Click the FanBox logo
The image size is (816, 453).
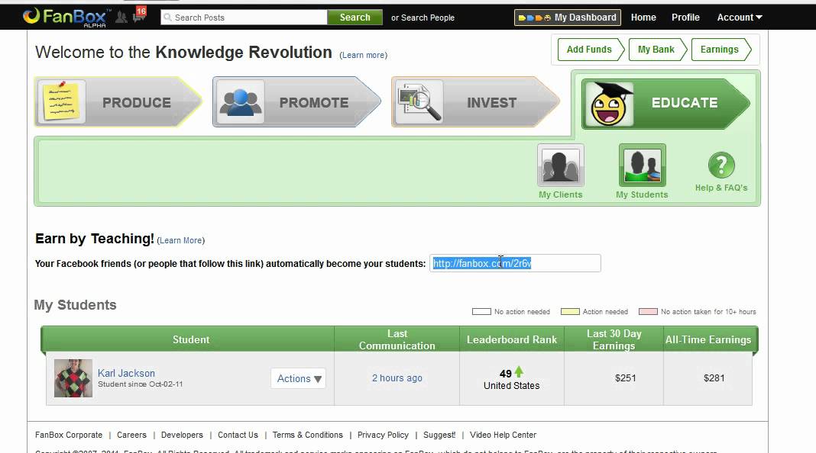(67, 17)
